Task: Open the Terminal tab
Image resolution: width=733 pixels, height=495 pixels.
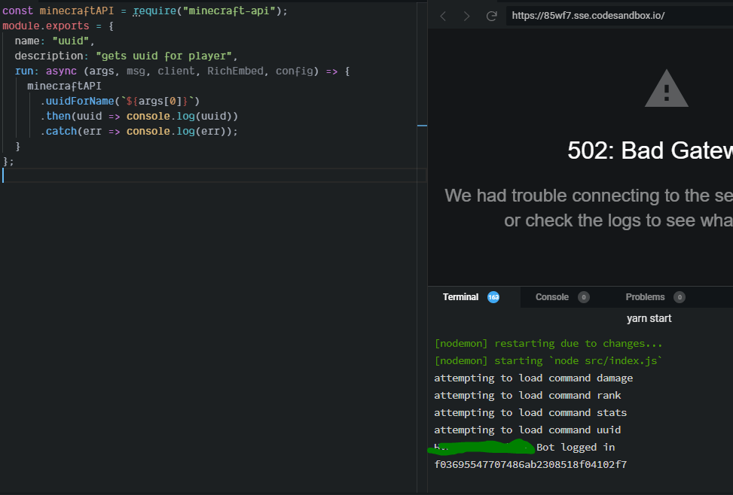Action: (x=460, y=297)
